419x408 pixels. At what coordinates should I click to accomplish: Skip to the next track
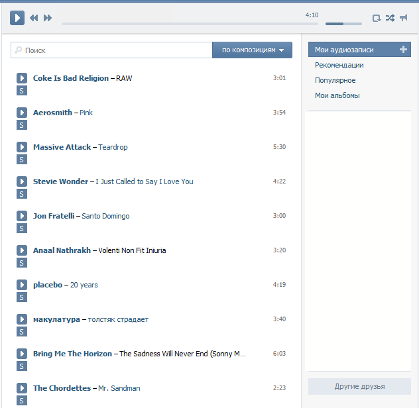click(x=48, y=18)
